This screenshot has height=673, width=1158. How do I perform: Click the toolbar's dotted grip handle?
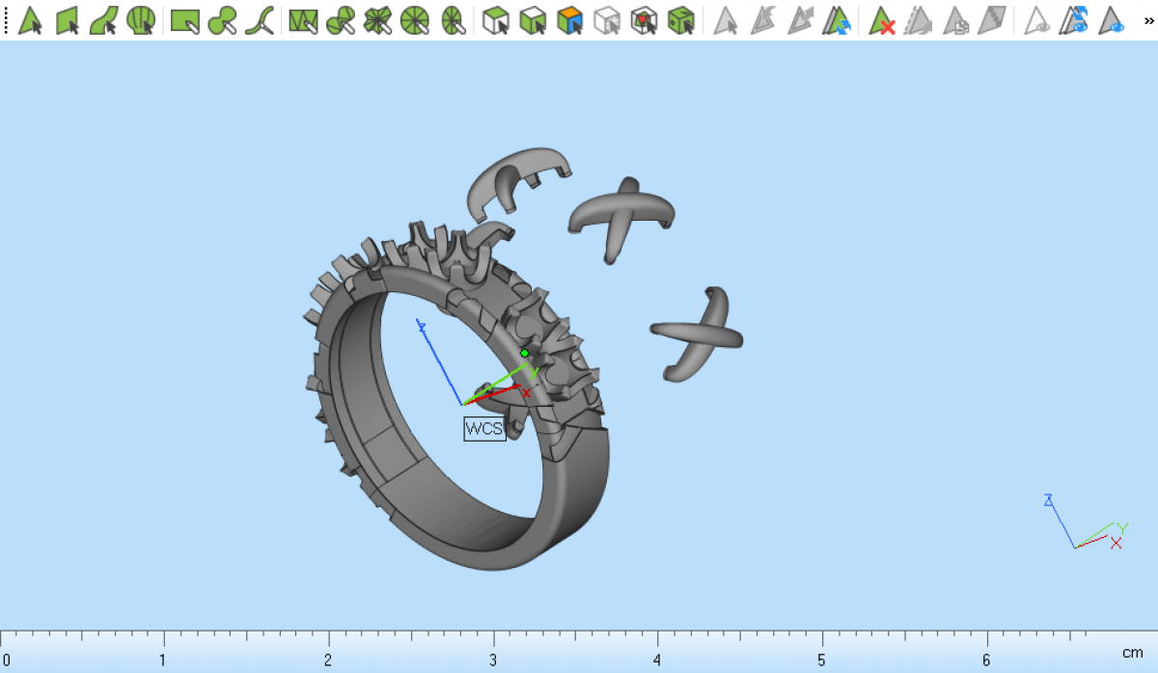[6, 20]
